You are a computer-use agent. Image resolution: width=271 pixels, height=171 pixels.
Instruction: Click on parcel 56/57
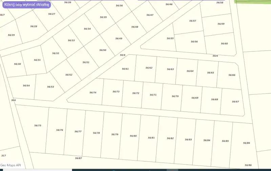click(192, 21)
